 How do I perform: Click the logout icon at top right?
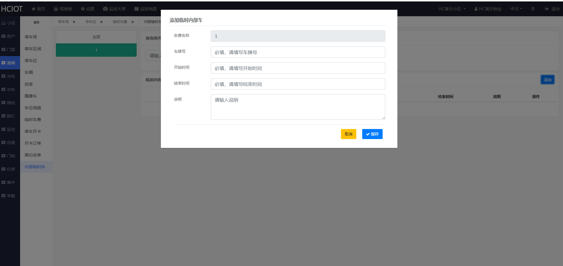tap(547, 9)
